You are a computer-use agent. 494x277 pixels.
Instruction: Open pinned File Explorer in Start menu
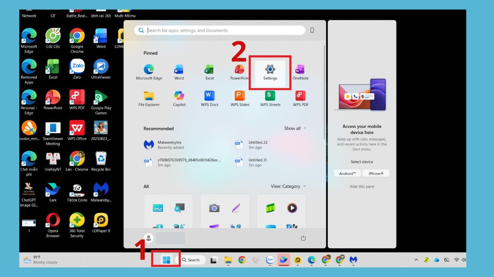149,99
